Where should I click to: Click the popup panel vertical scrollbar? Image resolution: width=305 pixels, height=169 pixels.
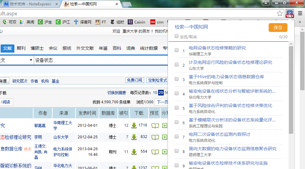click(x=291, y=90)
